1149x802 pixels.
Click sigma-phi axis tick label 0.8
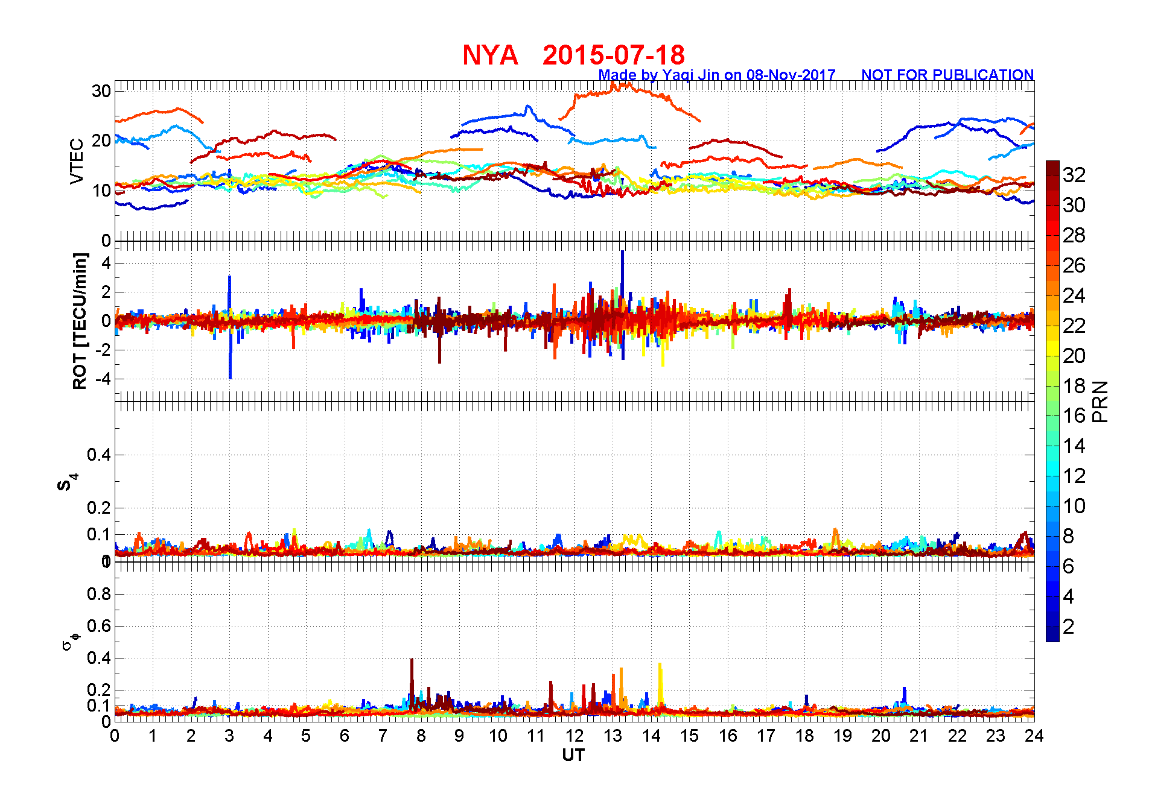[99, 594]
